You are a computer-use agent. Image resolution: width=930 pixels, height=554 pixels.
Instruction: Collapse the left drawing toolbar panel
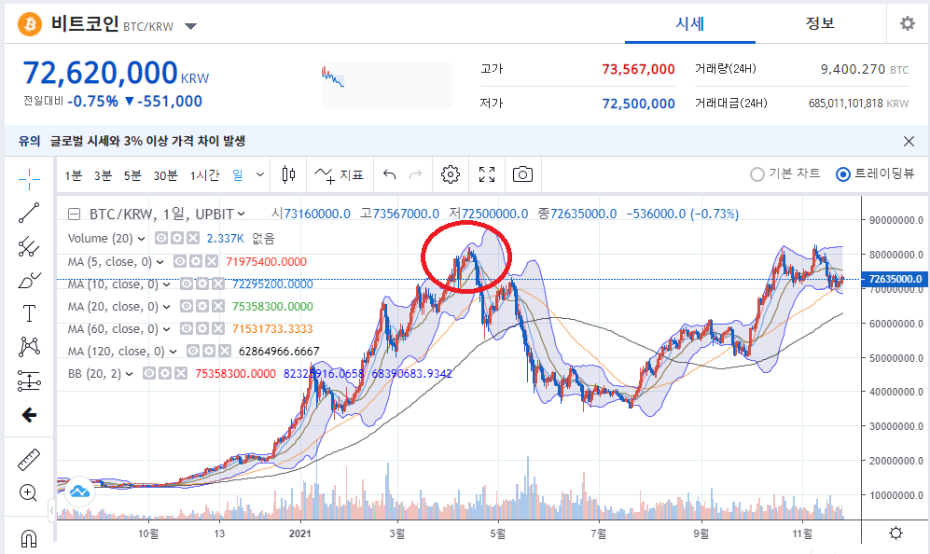[52, 509]
